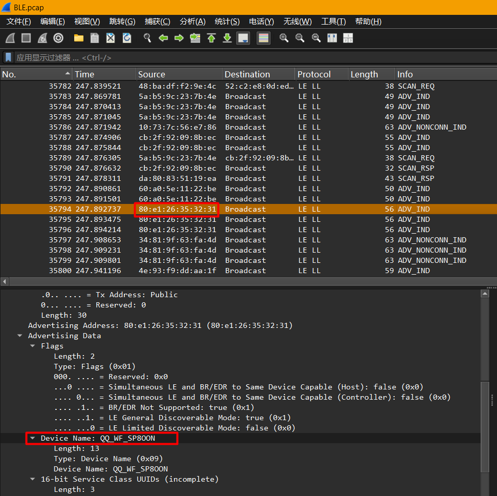Sort packets by Source column header
This screenshot has height=496, width=497.
click(x=152, y=74)
